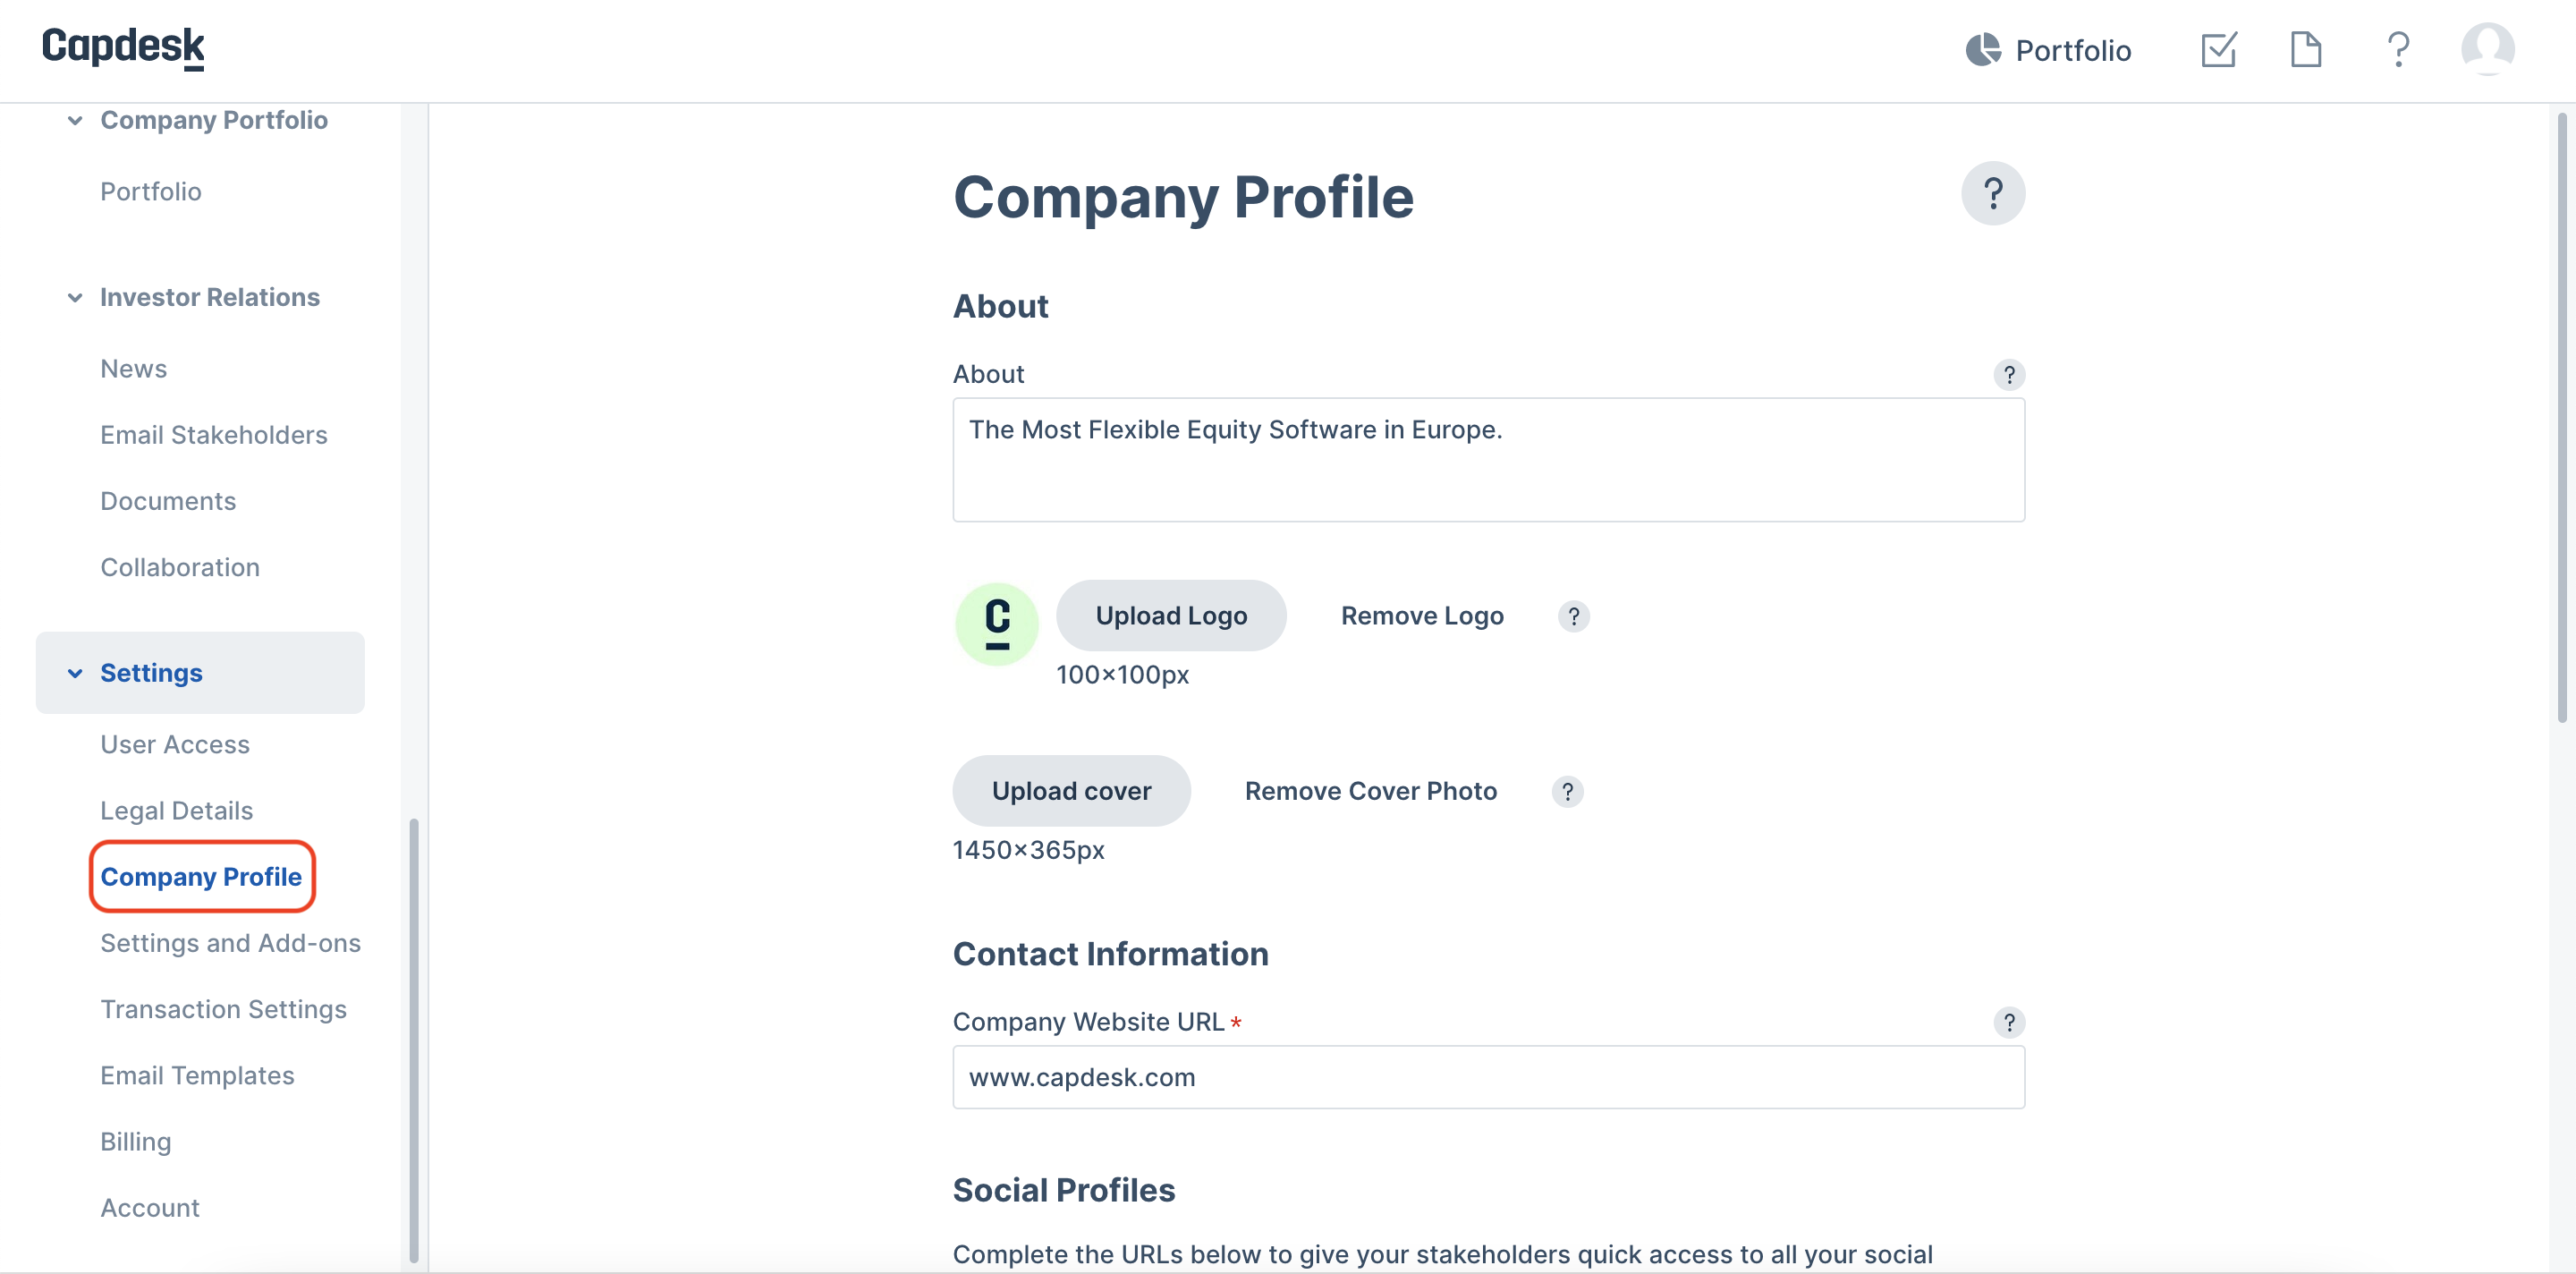
Task: Show help tooltip next to Remove Cover Photo
Action: pyautogui.click(x=1567, y=791)
